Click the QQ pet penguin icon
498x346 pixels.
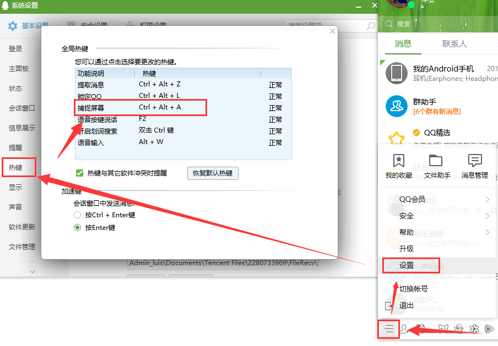coord(458,329)
